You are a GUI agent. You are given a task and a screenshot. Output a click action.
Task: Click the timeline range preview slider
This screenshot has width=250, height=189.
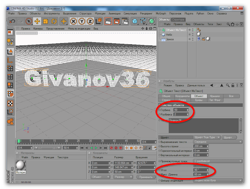(48, 148)
